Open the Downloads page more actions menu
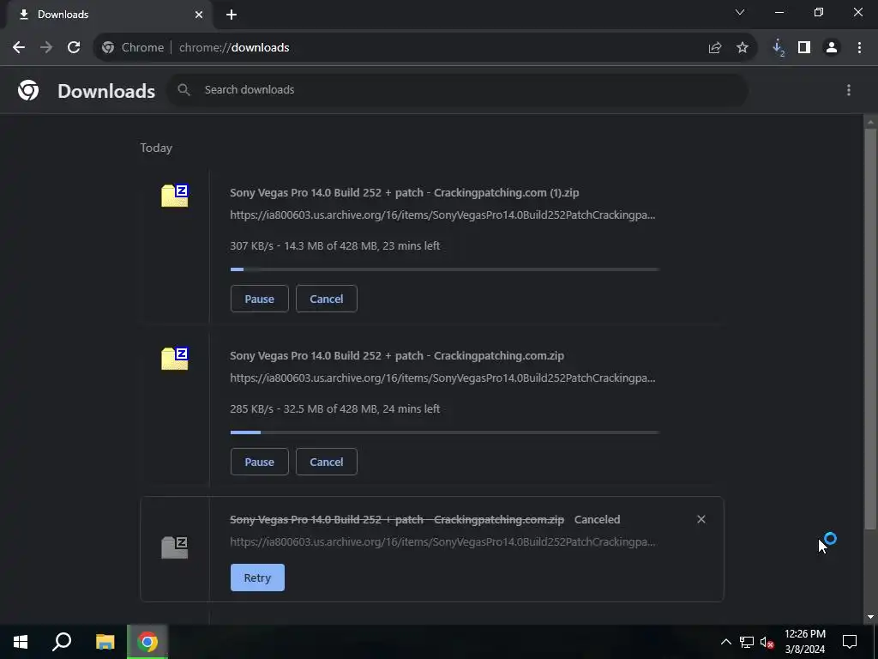The image size is (878, 659). point(849,90)
